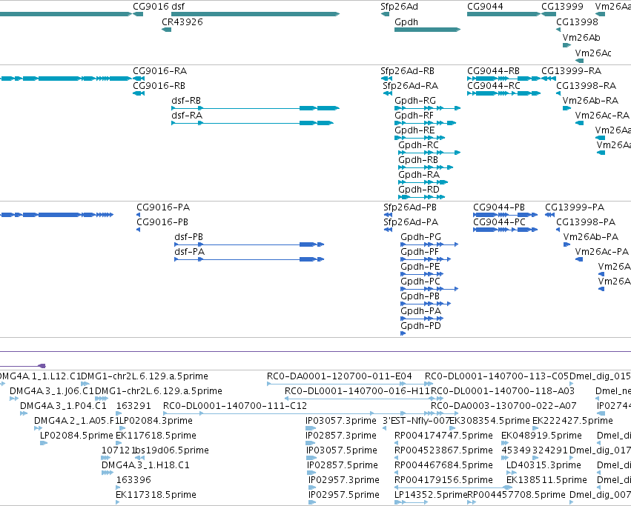Select the CG9016-PB protein label
This screenshot has width=631, height=506.
[x=162, y=222]
